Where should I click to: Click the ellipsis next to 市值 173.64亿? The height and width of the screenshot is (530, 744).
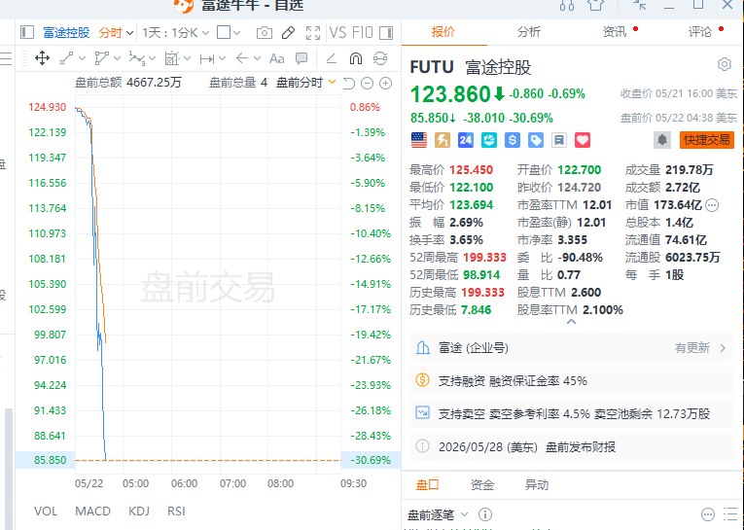click(712, 205)
